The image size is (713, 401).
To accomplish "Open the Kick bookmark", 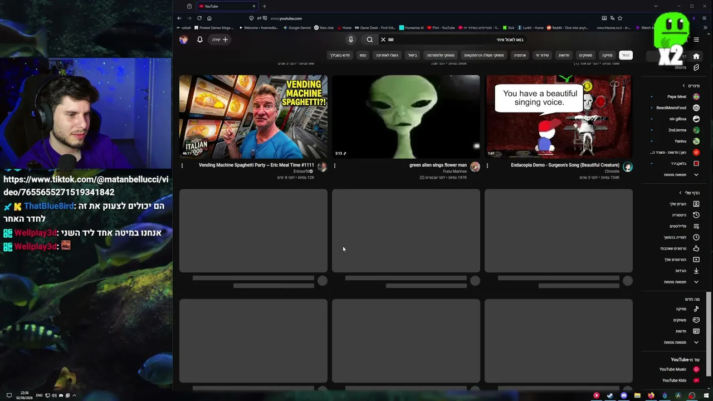I will pyautogui.click(x=509, y=28).
